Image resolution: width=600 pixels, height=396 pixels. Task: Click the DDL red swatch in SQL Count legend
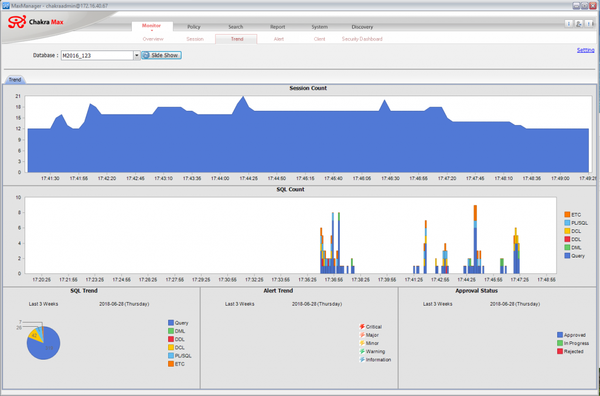pos(567,239)
